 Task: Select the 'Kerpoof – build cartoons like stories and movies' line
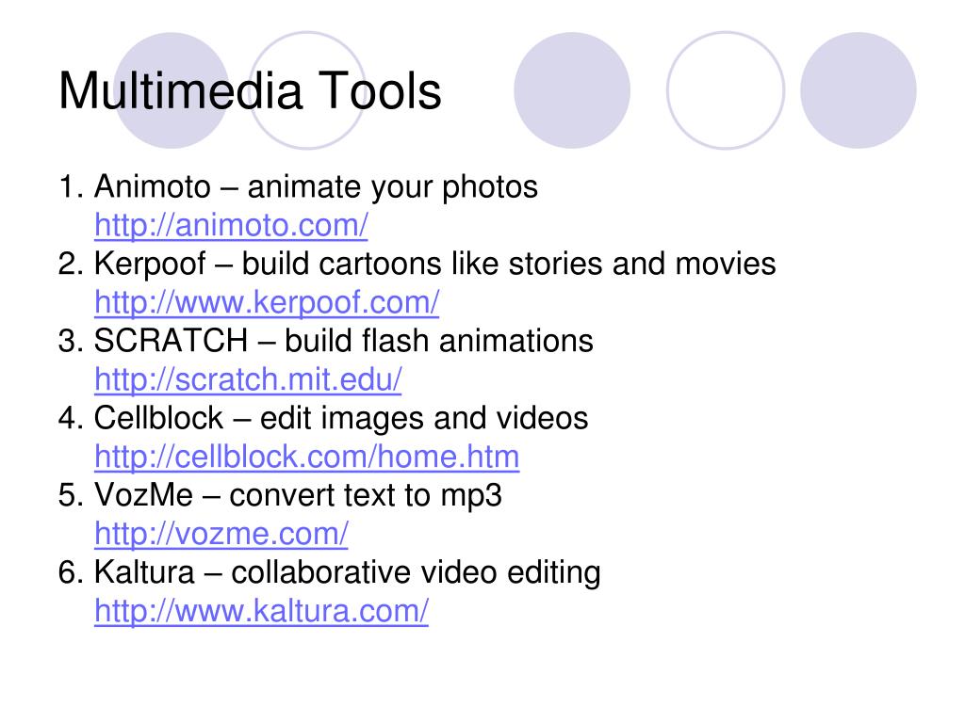(434, 264)
